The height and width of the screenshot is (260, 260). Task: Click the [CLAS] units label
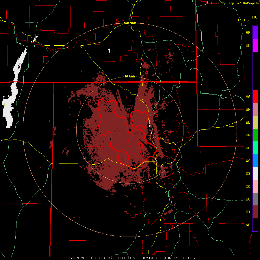(244, 20)
